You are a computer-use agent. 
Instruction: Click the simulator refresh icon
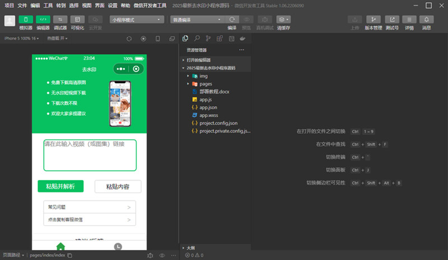(129, 39)
